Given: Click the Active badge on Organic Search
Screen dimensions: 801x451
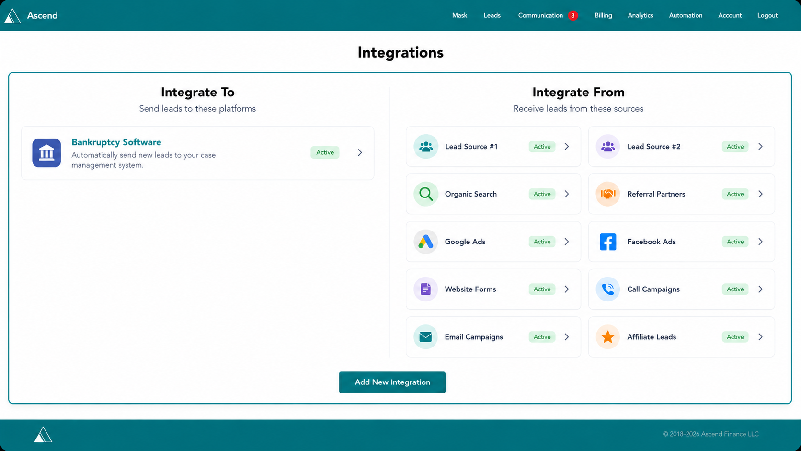Looking at the screenshot, I should coord(542,194).
